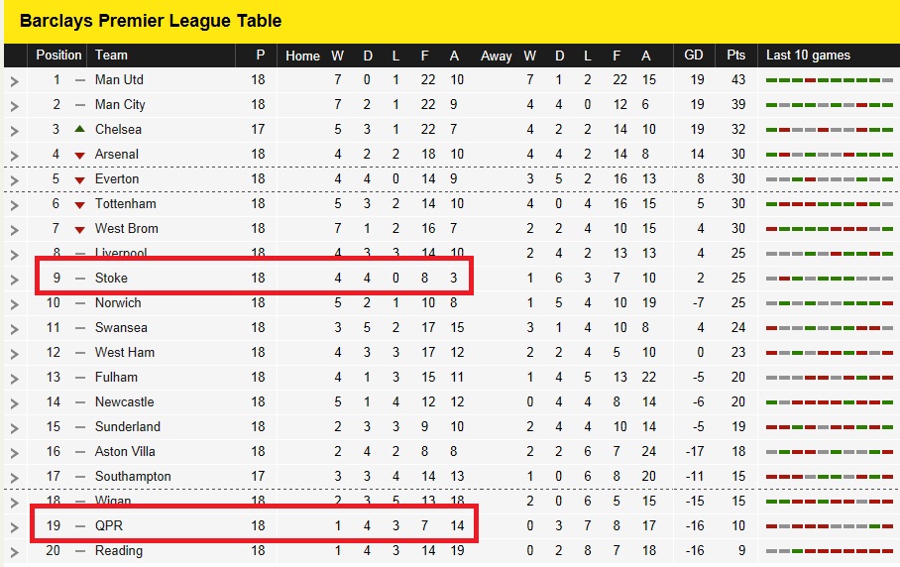Viewport: 900px width, 567px height.
Task: Sort by the GD column header
Action: 694,56
